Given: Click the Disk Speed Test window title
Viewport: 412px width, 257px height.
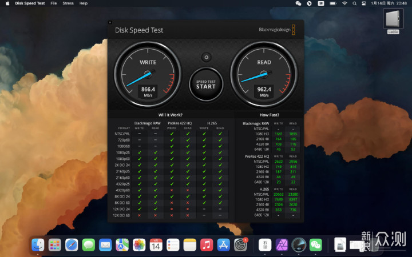Looking at the screenshot, I should (x=139, y=30).
